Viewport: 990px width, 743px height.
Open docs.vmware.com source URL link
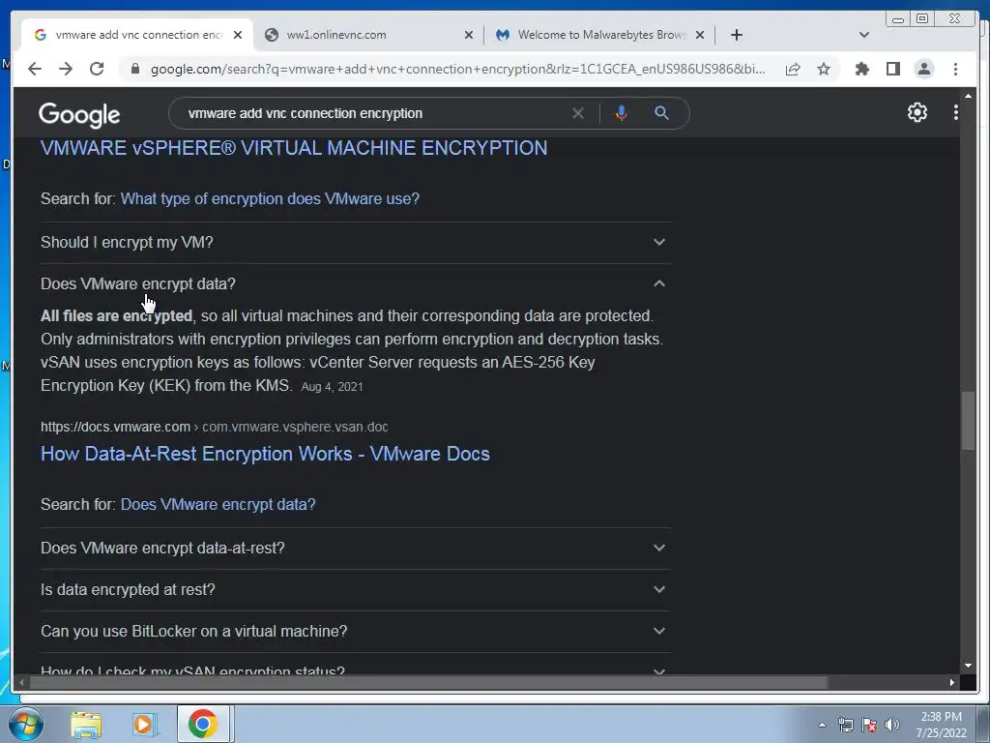[214, 427]
